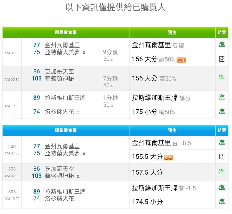
Task: Click the AM 10:00 time in the 國際盤 table
Action: click(x=12, y=106)
